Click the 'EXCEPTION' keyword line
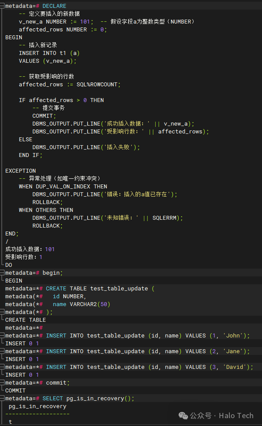262x426 pixels. pyautogui.click(x=20, y=171)
